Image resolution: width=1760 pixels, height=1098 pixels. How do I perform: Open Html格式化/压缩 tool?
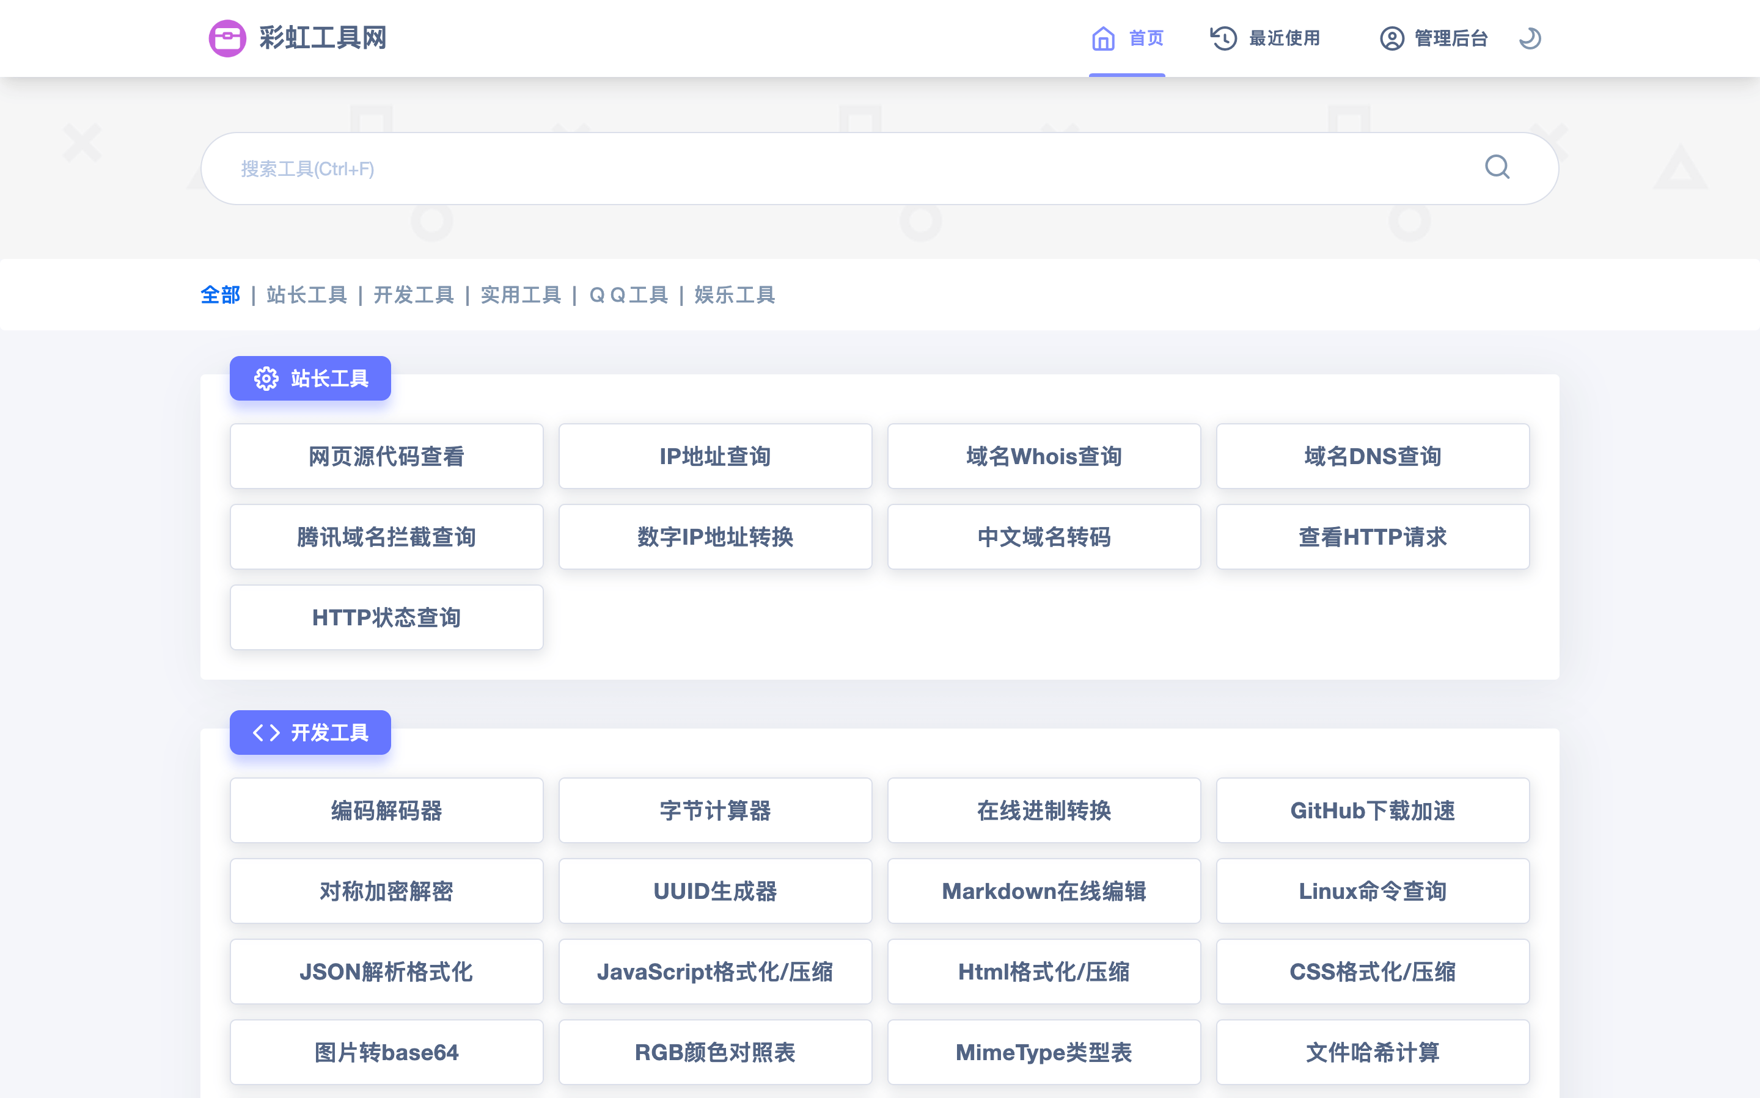pos(1044,972)
